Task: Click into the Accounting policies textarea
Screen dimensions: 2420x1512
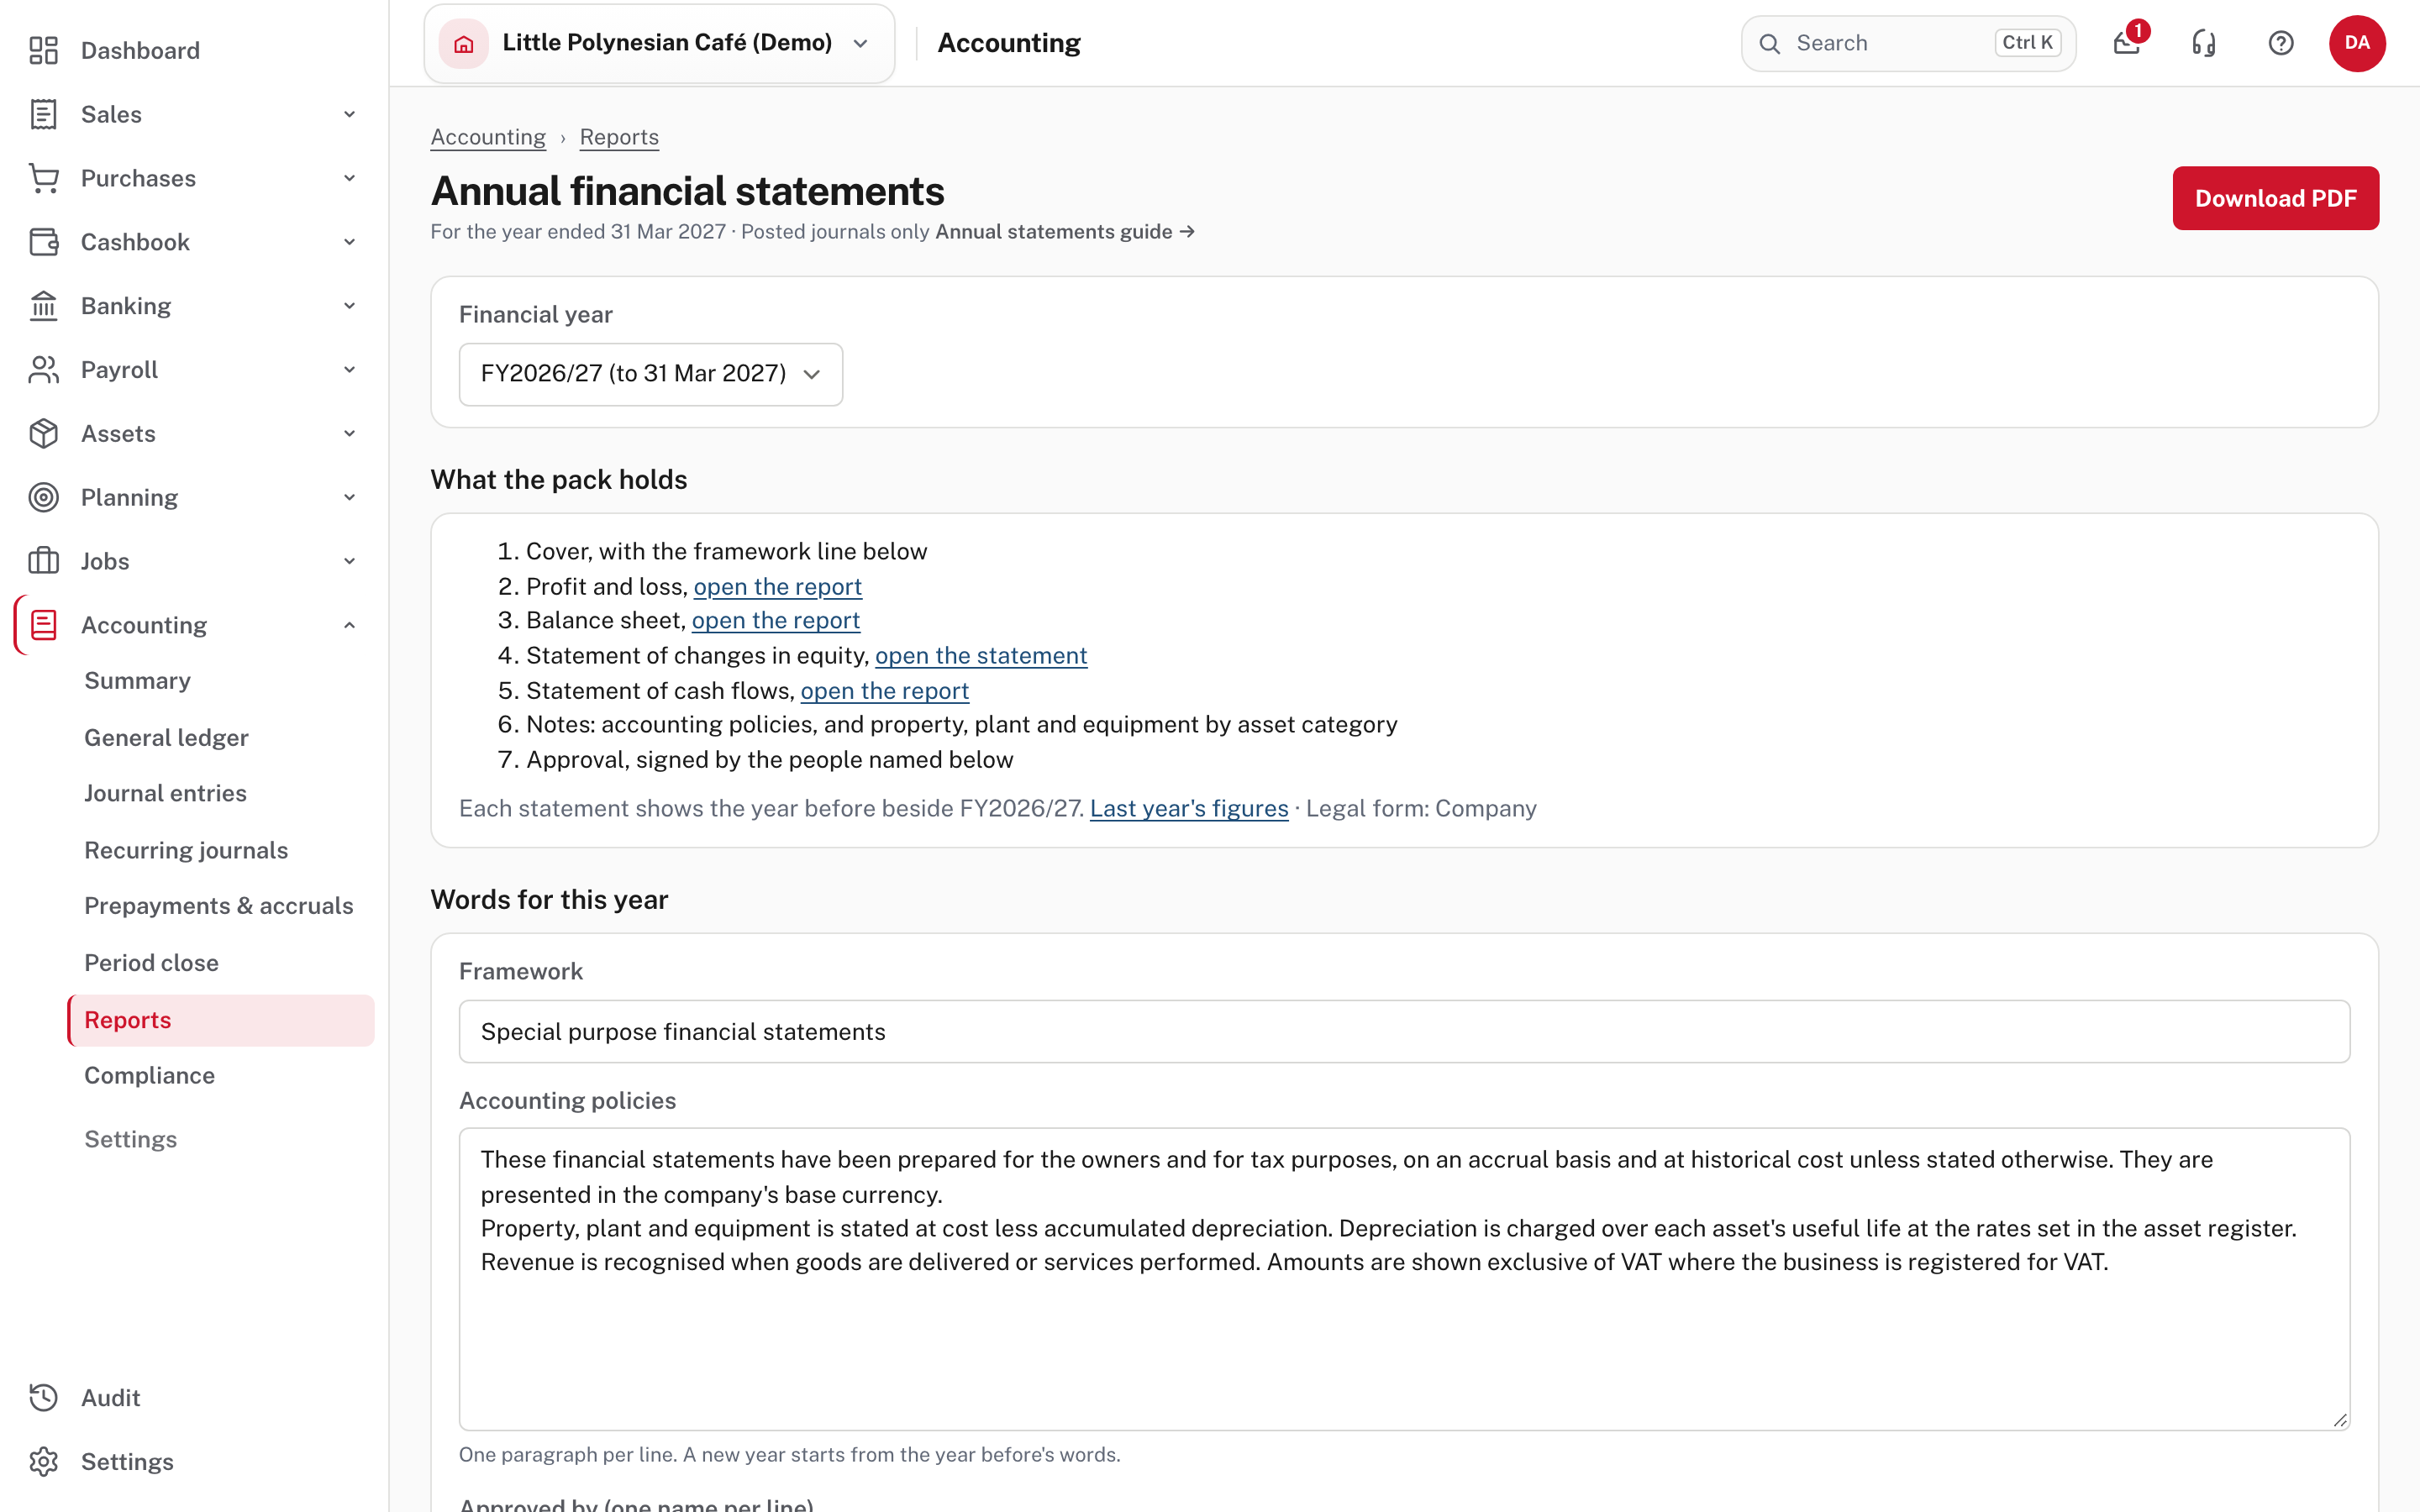Action: click(x=1404, y=1279)
